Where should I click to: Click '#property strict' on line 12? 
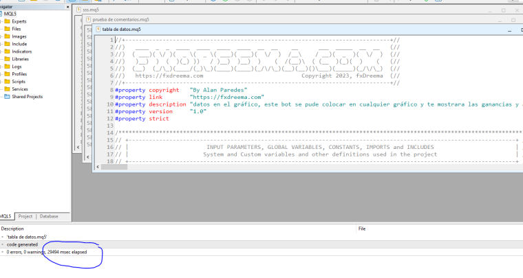tap(142, 119)
